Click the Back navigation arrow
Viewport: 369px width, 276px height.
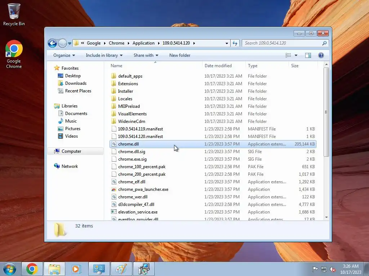coord(52,43)
